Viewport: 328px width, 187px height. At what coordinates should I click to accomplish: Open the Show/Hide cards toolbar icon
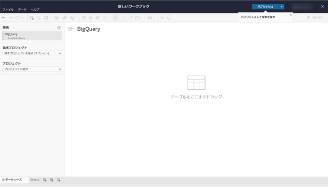click(x=151, y=18)
